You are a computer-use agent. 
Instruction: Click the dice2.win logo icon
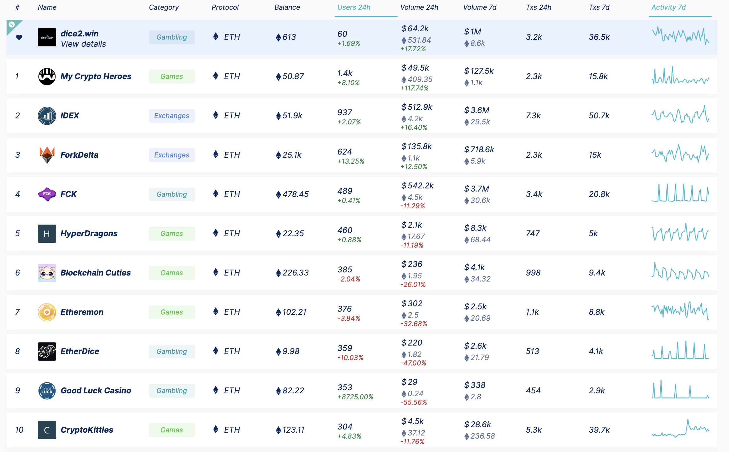click(x=47, y=37)
